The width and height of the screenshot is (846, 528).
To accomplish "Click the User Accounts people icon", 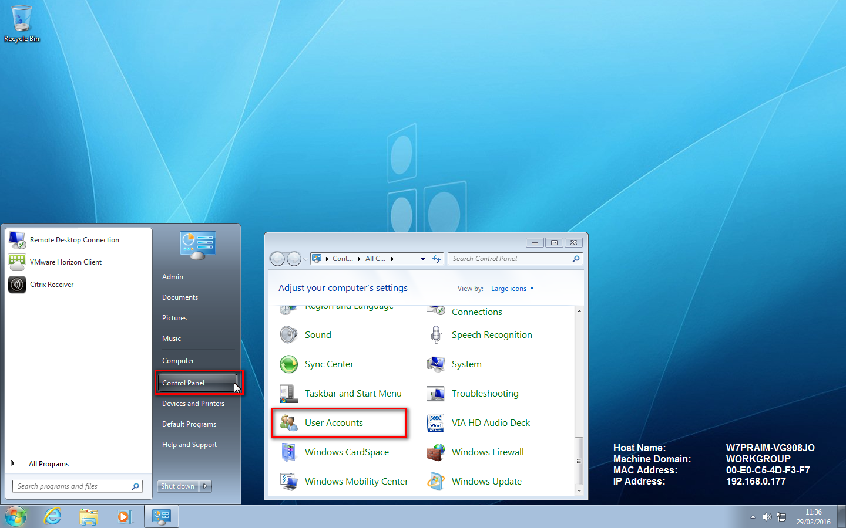I will [x=288, y=422].
